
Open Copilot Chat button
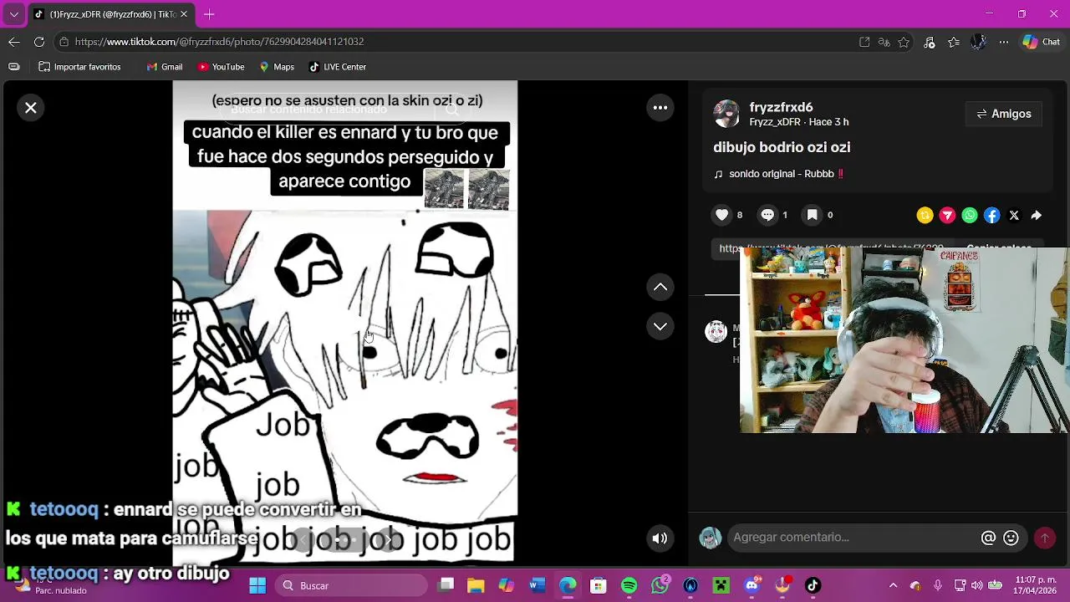(1042, 42)
